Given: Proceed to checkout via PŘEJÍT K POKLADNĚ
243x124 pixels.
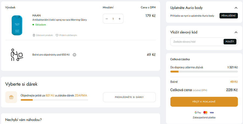Looking at the screenshot, I should click(x=204, y=102).
